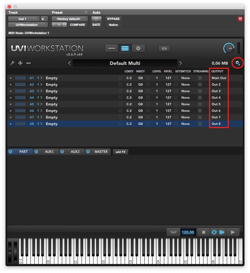Select the next preset with the plus button
This screenshot has width=250, height=273.
coord(59,25)
